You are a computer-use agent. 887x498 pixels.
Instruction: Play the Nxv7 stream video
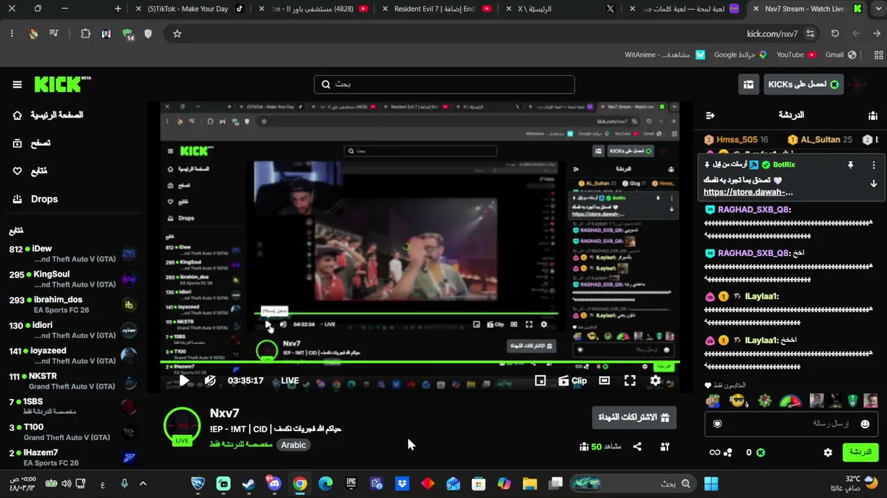click(x=184, y=380)
